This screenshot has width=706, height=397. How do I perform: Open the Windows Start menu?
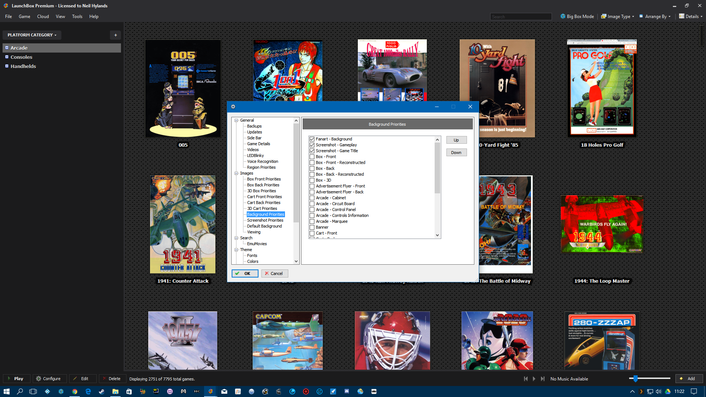click(x=6, y=391)
